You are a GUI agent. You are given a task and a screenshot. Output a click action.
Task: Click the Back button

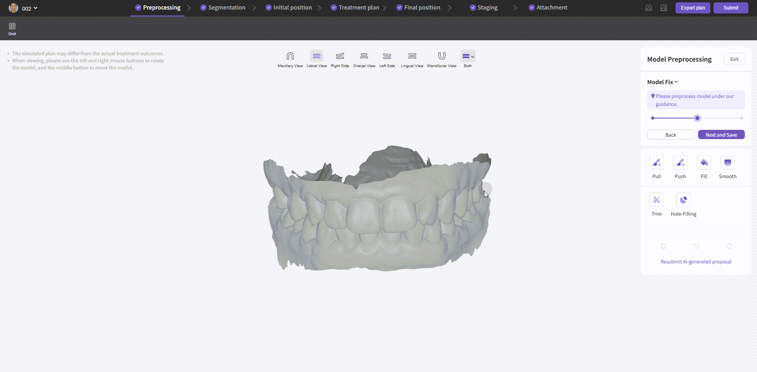coord(670,135)
